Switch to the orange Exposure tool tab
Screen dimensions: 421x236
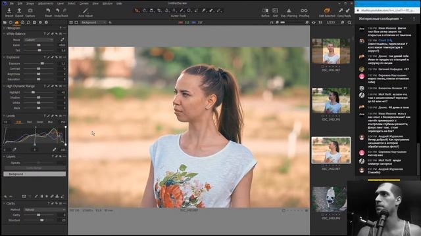click(x=16, y=22)
